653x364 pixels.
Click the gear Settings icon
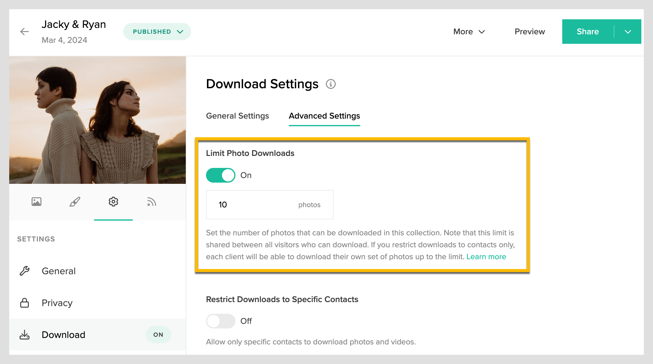113,202
